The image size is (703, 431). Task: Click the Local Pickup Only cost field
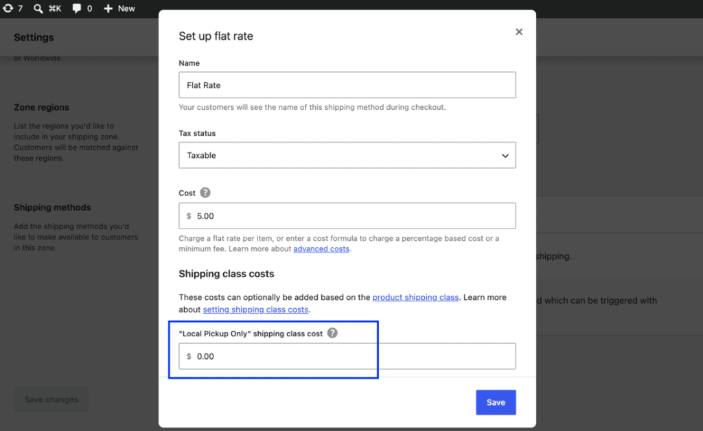click(x=347, y=356)
